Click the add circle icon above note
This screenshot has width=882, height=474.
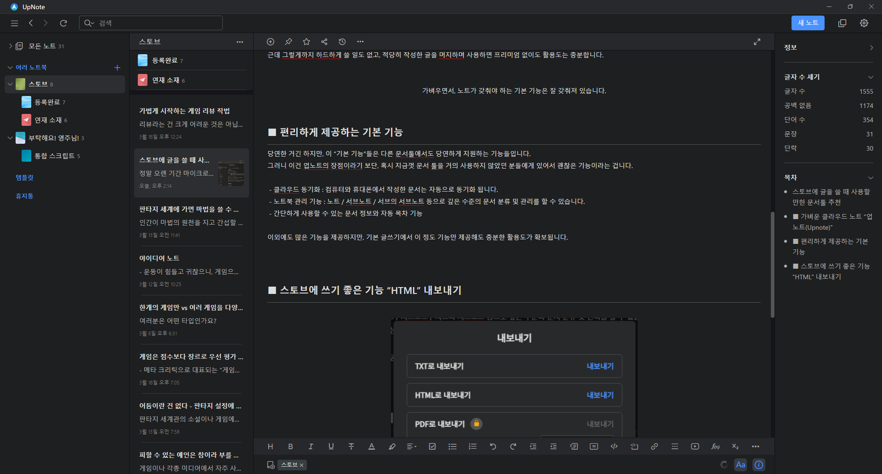coord(271,42)
